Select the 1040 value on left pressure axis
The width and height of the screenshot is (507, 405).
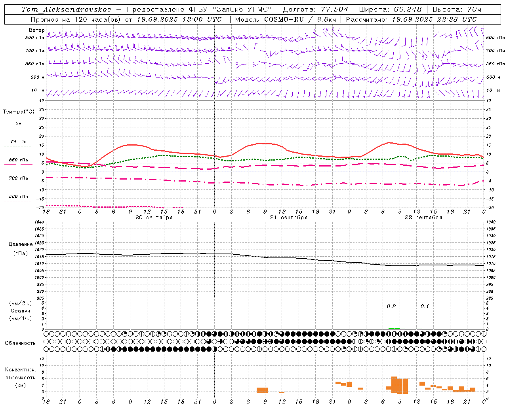[x=39, y=222]
